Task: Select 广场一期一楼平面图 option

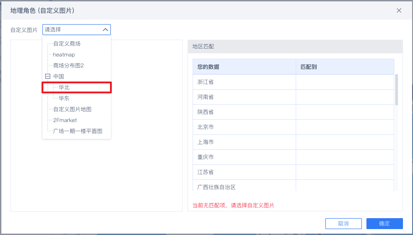Action: point(78,131)
